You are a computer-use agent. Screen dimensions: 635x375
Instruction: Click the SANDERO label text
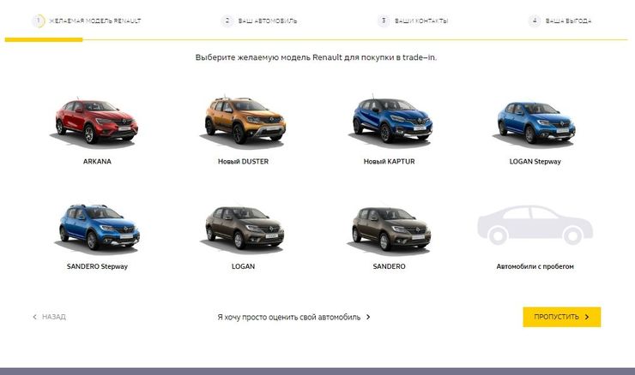point(390,266)
